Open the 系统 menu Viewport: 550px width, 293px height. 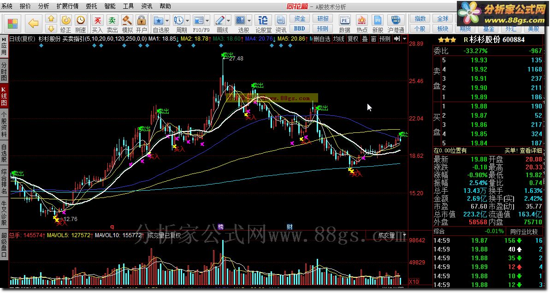7,6
